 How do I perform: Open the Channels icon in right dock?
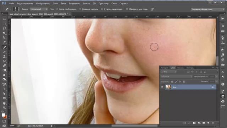(223, 101)
